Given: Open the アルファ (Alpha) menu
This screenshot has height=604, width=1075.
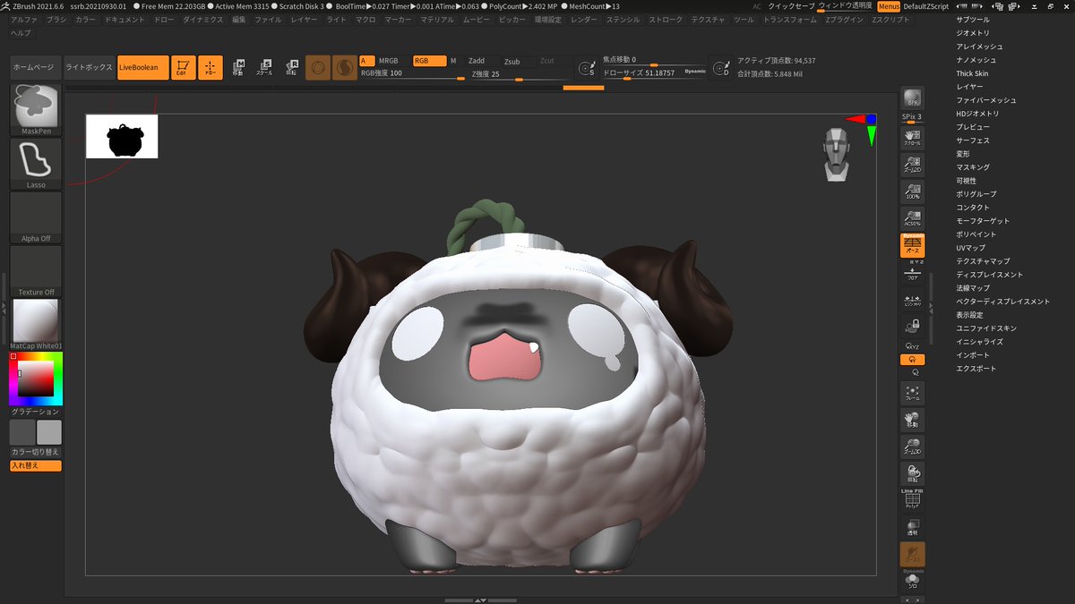Looking at the screenshot, I should pyautogui.click(x=24, y=19).
